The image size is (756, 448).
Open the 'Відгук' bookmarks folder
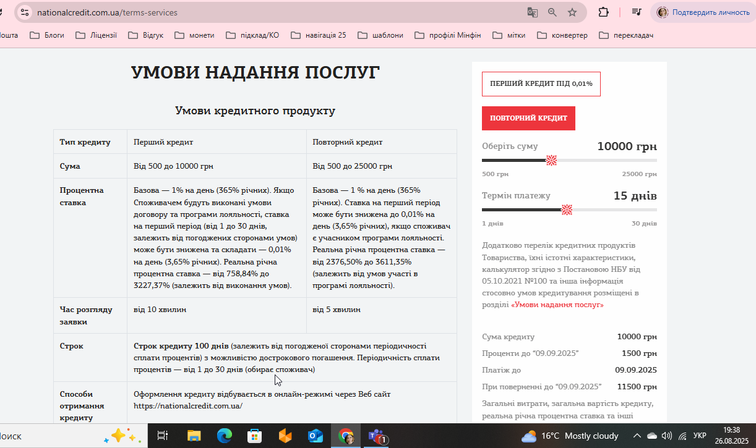point(146,35)
